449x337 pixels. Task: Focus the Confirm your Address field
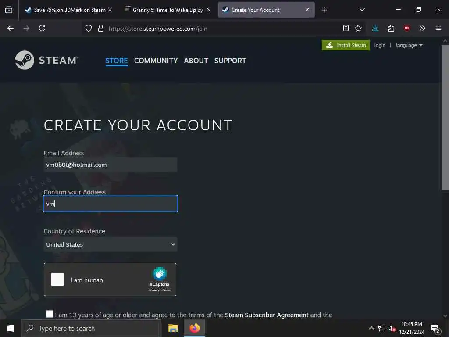[110, 204]
